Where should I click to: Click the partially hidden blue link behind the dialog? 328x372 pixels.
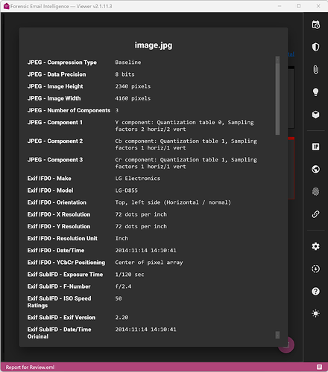[x=291, y=54]
